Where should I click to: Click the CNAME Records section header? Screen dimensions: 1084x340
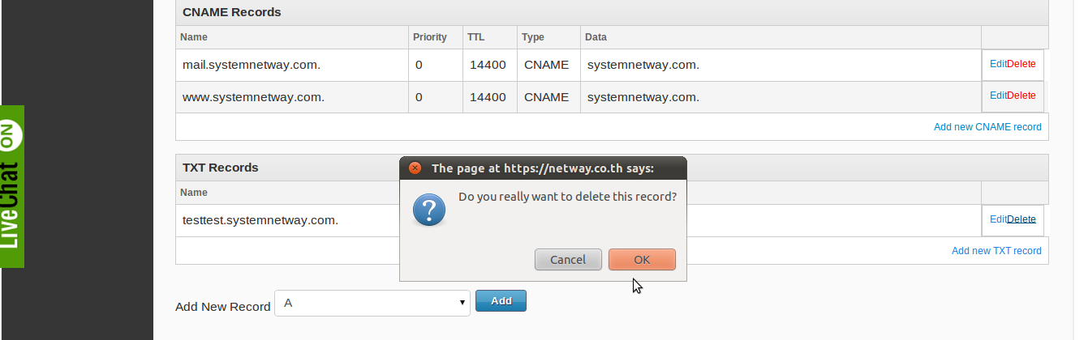click(x=231, y=12)
